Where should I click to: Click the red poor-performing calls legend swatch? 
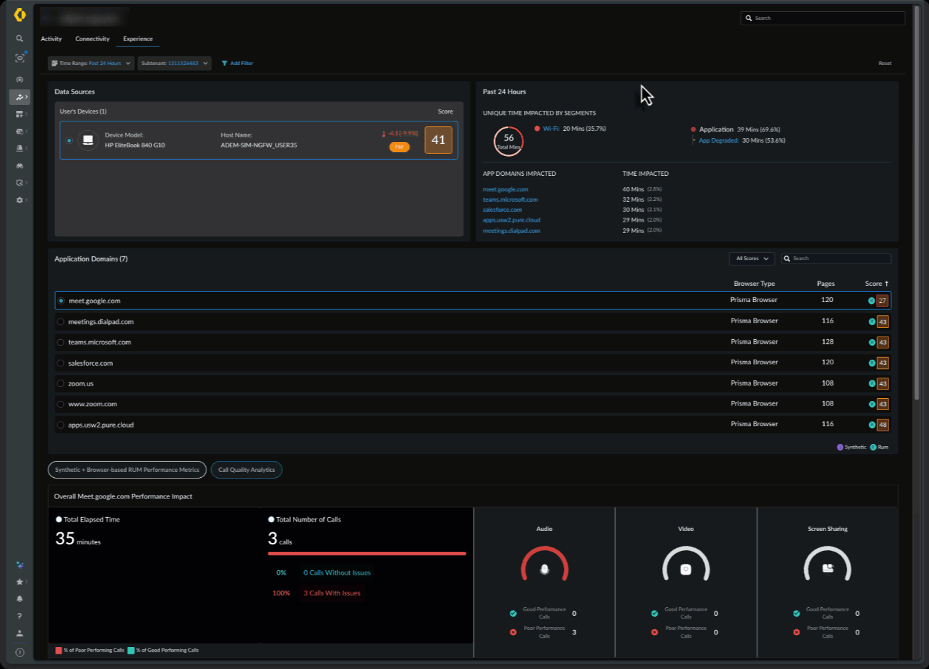[x=59, y=650]
